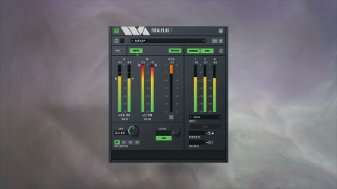Toggle the green Auto release button
The image size is (337, 189).
point(163,139)
